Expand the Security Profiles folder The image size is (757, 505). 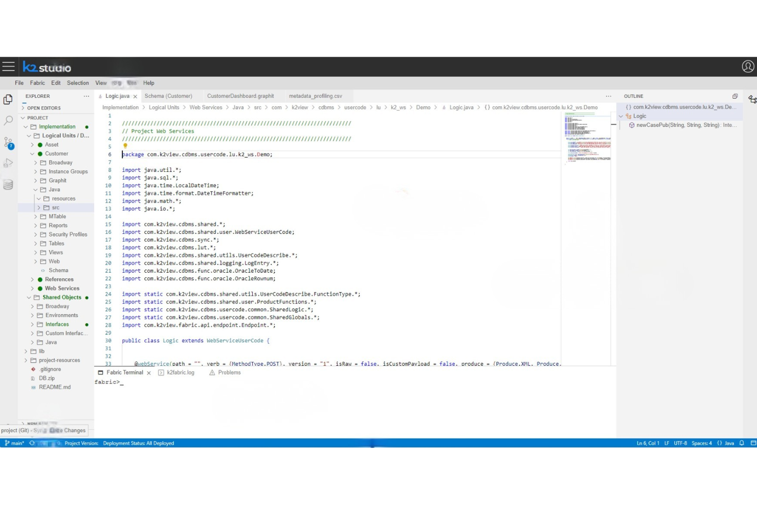(x=35, y=235)
